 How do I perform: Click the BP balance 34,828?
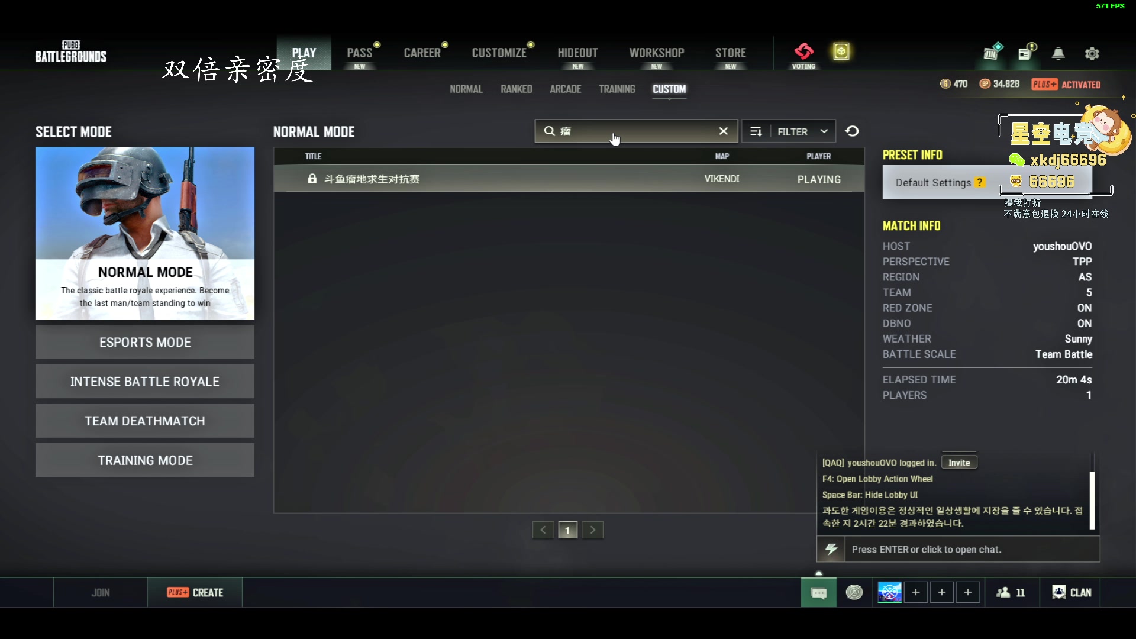point(999,84)
